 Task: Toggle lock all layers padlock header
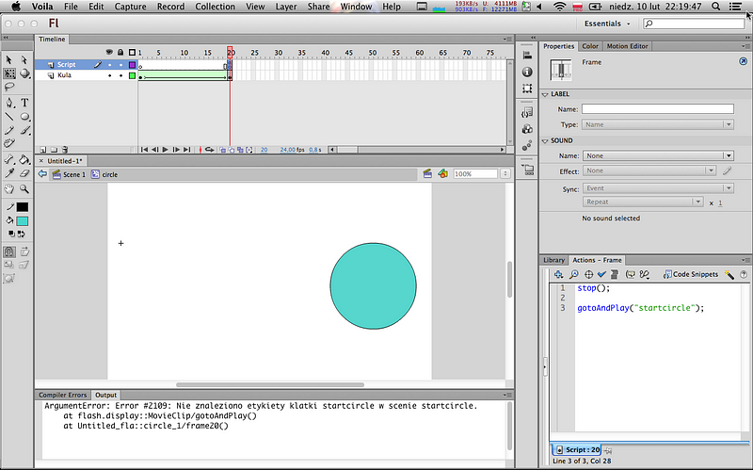coord(120,52)
